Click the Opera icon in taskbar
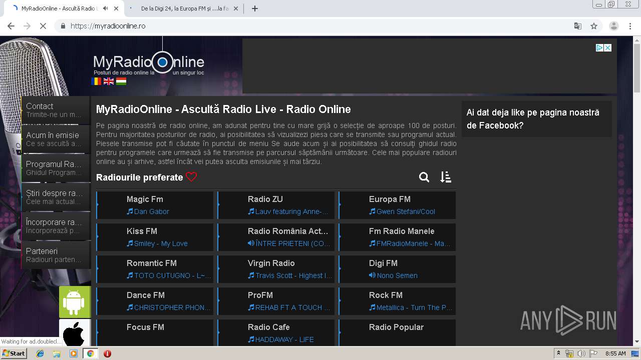 click(107, 353)
